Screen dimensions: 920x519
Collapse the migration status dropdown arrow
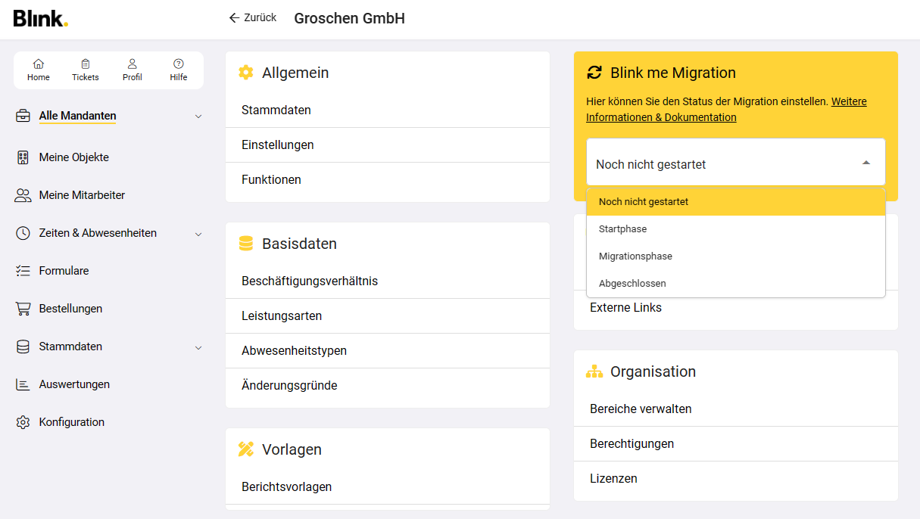[x=866, y=163]
